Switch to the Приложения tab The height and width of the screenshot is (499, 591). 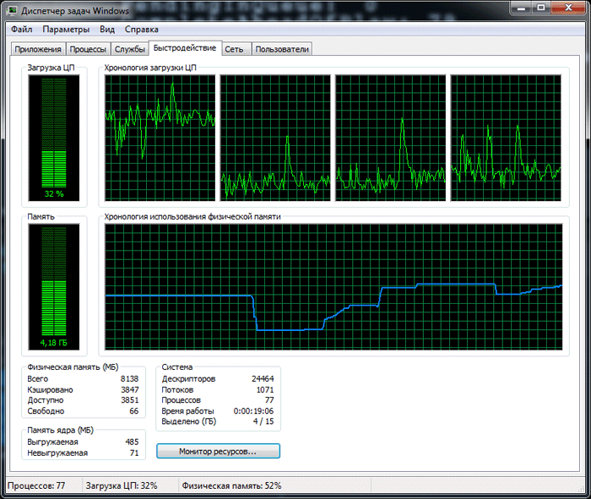tap(38, 49)
